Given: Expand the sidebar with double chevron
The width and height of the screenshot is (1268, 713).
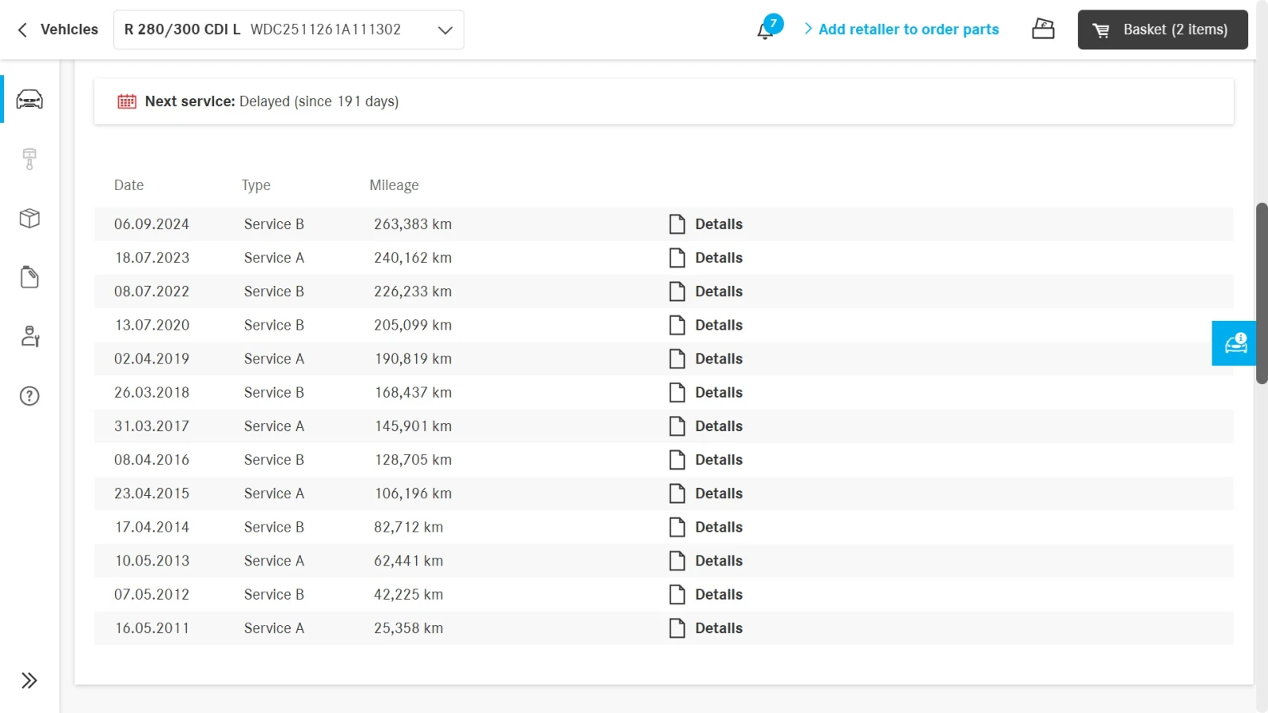Looking at the screenshot, I should click(x=29, y=681).
